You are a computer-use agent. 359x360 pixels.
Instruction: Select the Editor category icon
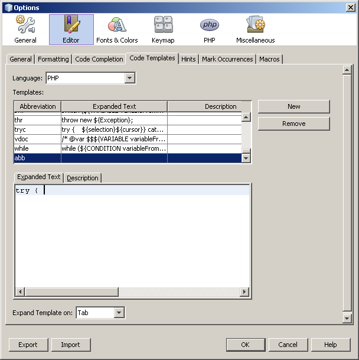pos(71,30)
